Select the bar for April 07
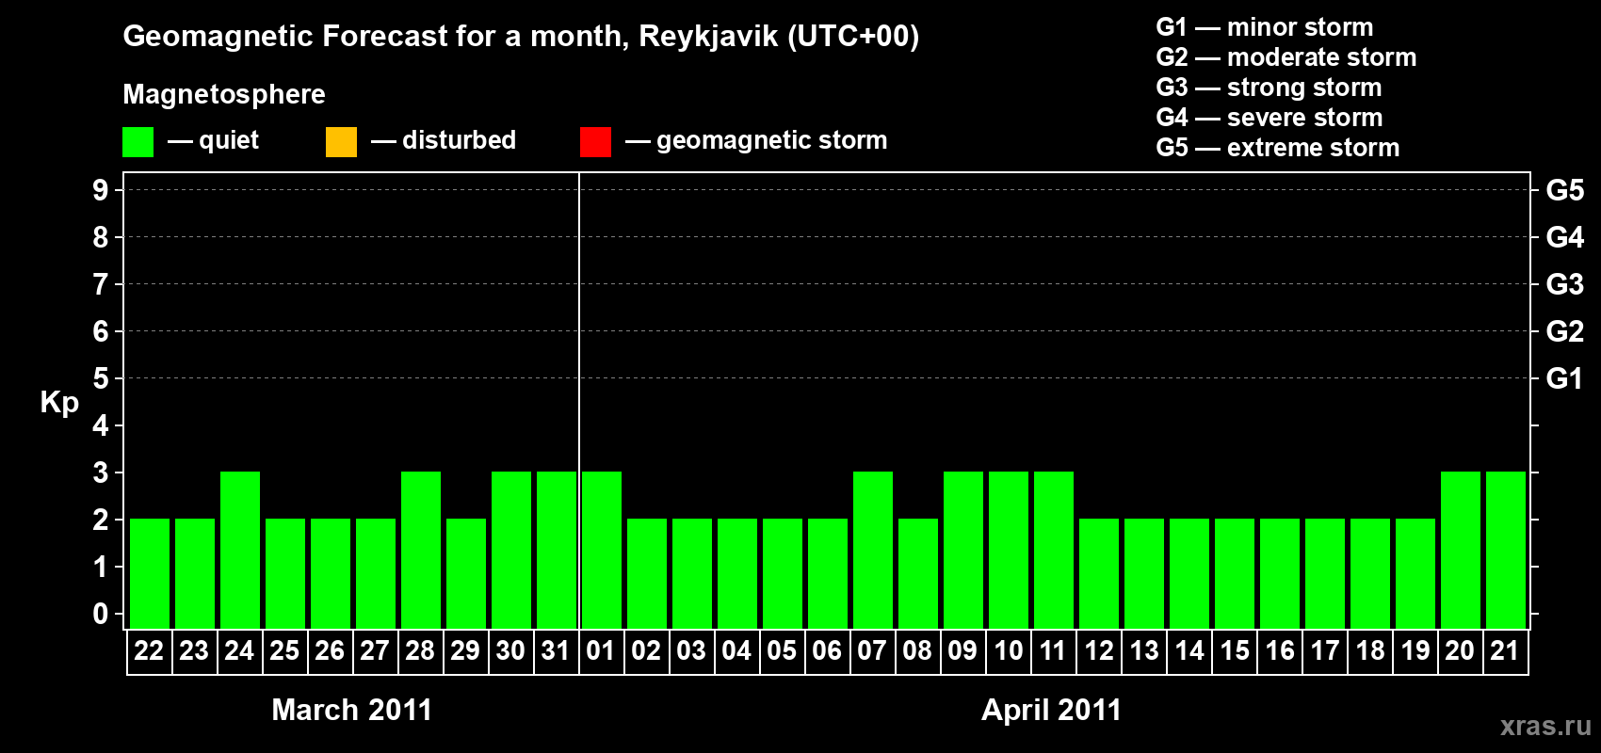Screen dimensions: 1601x753 [x=873, y=550]
